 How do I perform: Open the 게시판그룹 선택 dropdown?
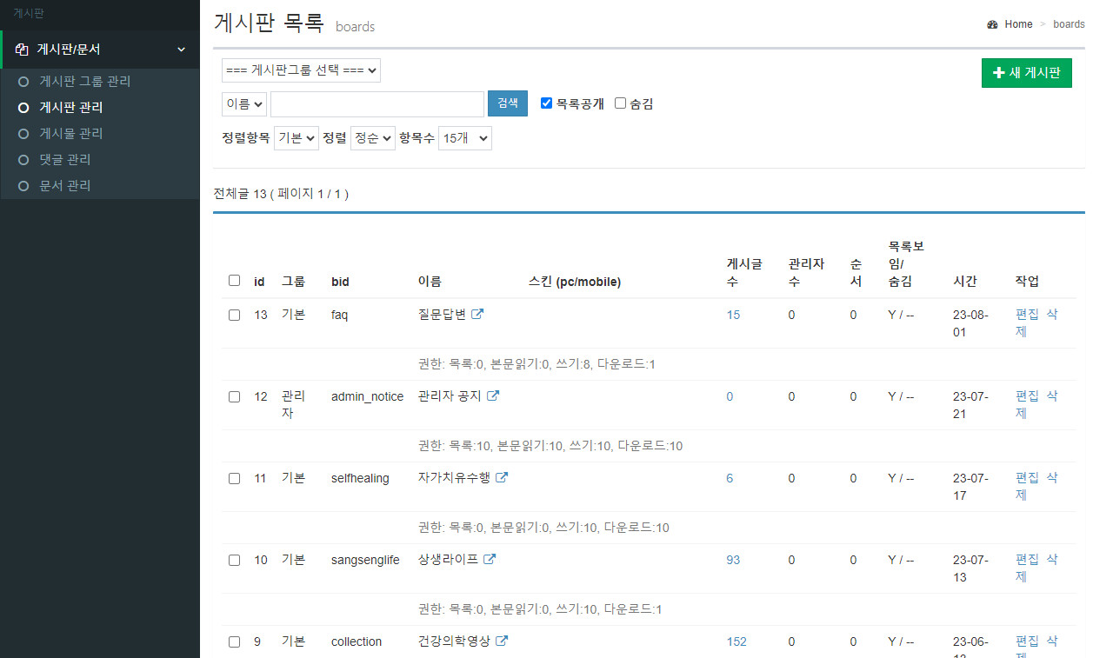(x=301, y=70)
